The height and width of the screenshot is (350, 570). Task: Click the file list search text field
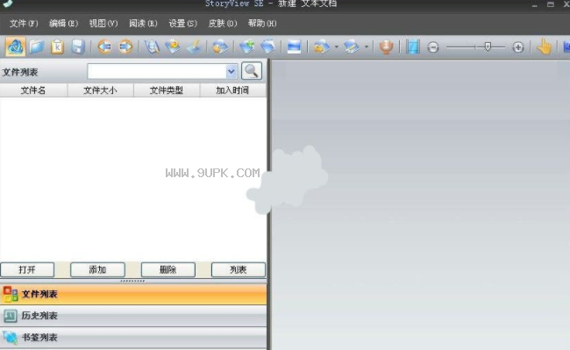[x=157, y=71]
